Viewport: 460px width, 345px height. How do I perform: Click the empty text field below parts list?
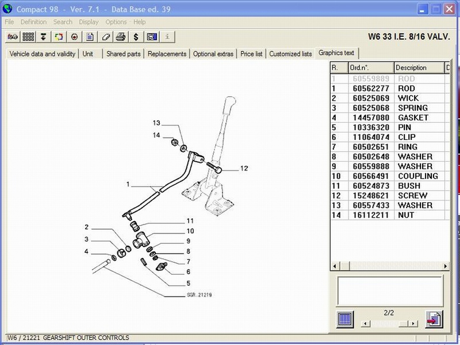click(x=389, y=289)
